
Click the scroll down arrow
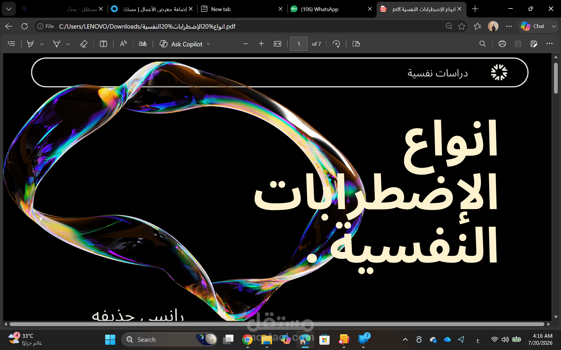pos(556,317)
